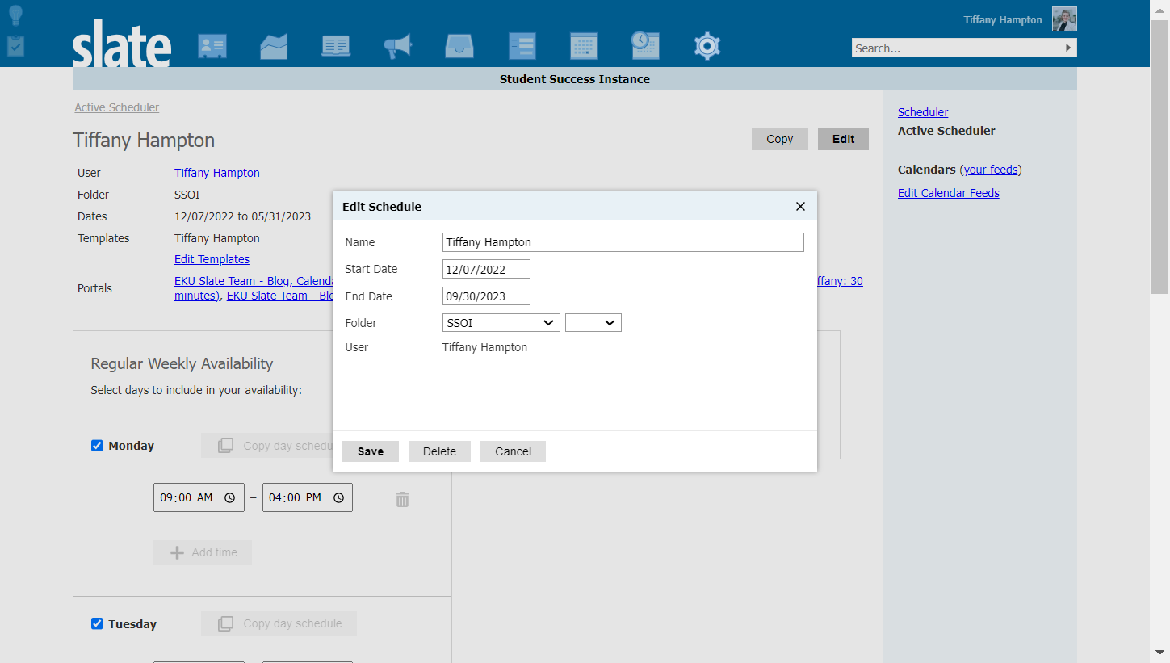Open the area chart navigation icon
The image size is (1170, 663).
pyautogui.click(x=274, y=46)
